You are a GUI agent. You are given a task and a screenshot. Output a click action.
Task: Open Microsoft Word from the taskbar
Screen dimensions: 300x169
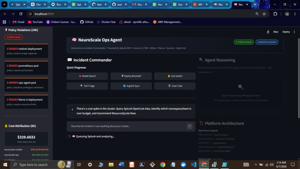(121, 165)
